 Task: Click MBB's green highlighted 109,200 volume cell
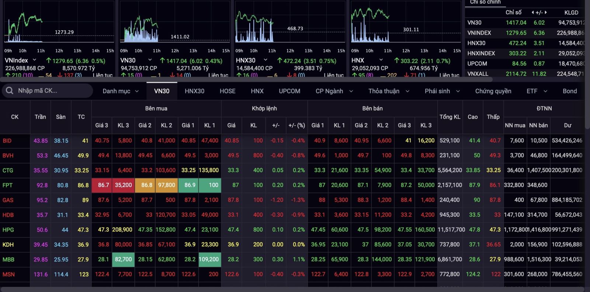pyautogui.click(x=209, y=260)
